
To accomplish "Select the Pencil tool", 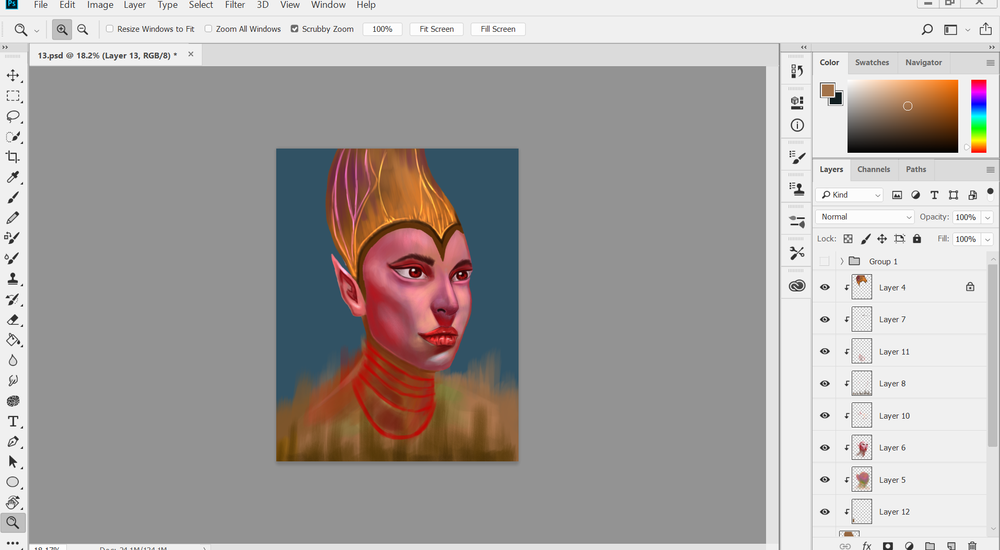I will coord(13,218).
